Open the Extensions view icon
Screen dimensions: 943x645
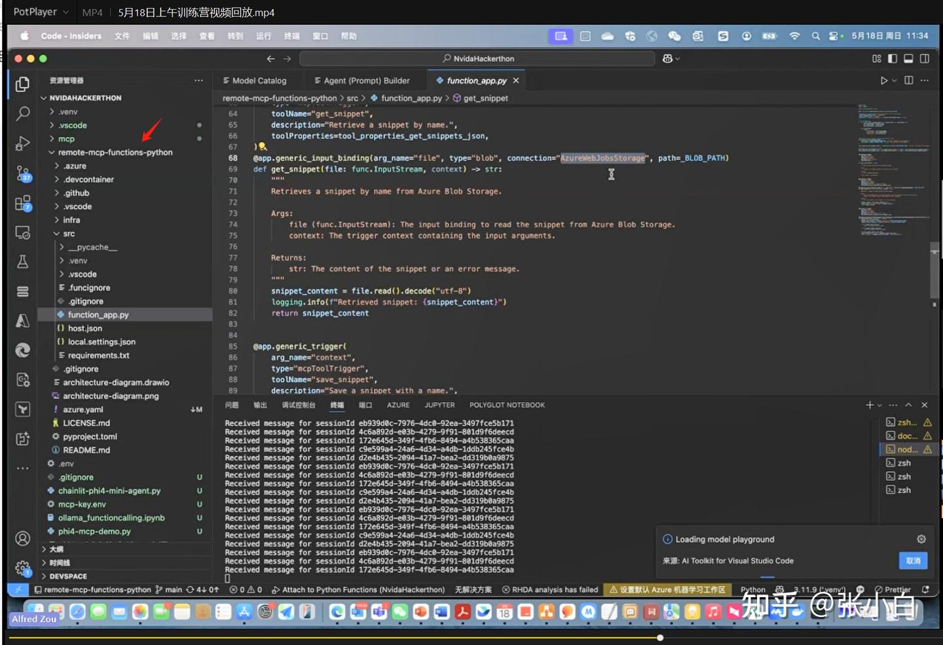click(x=23, y=204)
